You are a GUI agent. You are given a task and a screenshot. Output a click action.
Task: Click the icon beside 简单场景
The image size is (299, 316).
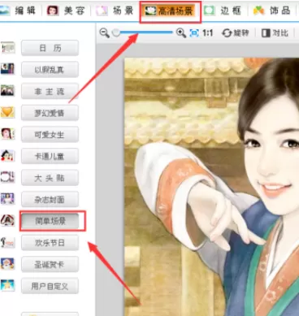point(7,220)
